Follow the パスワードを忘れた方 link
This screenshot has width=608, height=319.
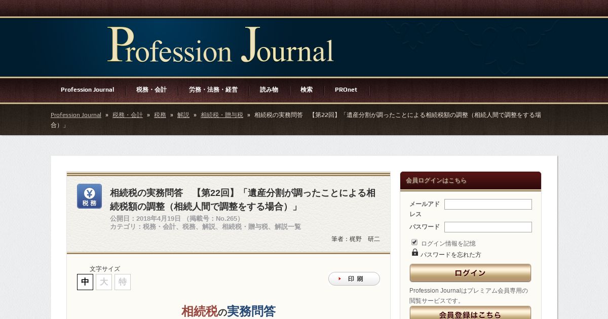point(451,255)
